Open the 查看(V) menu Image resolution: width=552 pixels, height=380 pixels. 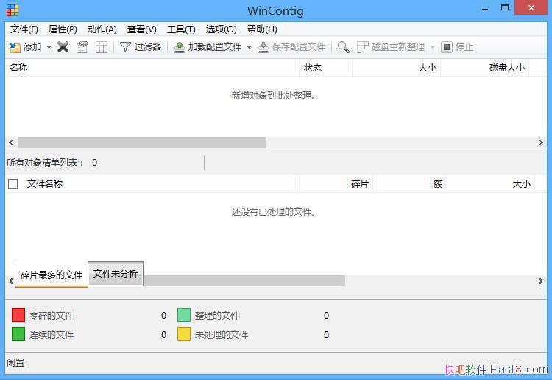coord(141,29)
